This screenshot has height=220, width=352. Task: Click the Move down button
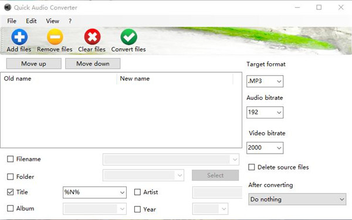click(93, 63)
